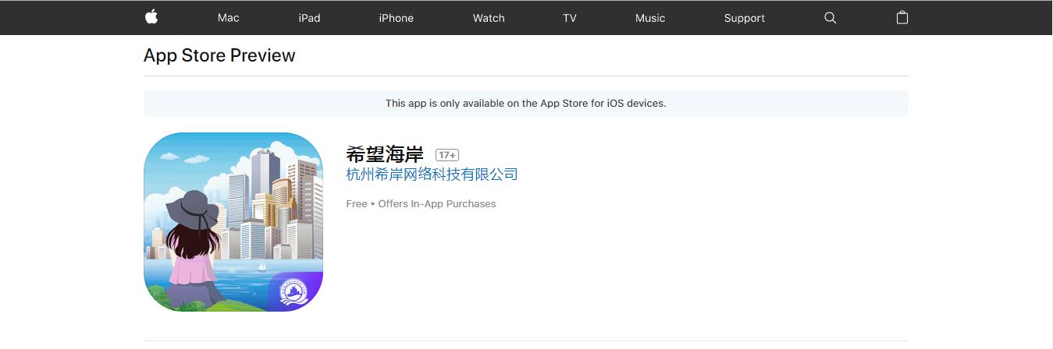Click the 希望海岸 app icon image
1053x349 pixels.
pos(233,222)
